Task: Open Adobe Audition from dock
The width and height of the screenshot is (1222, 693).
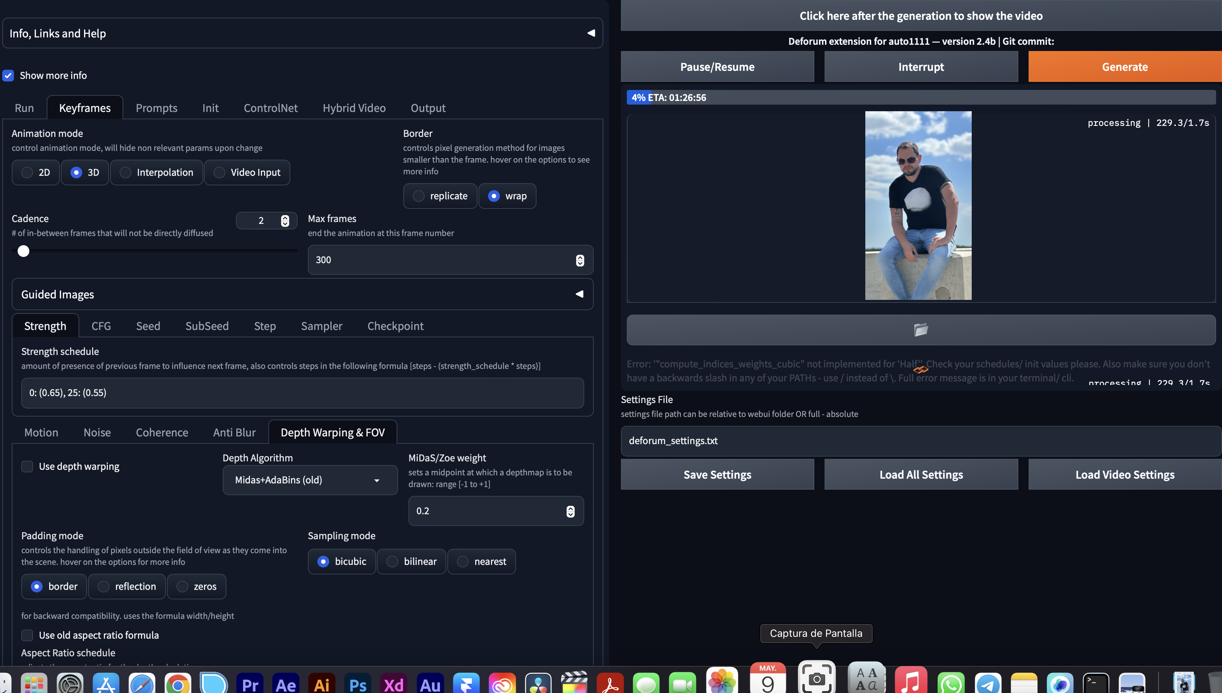Action: click(x=430, y=683)
